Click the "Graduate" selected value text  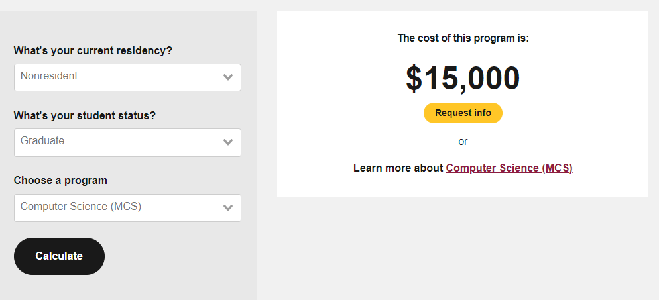coord(42,141)
